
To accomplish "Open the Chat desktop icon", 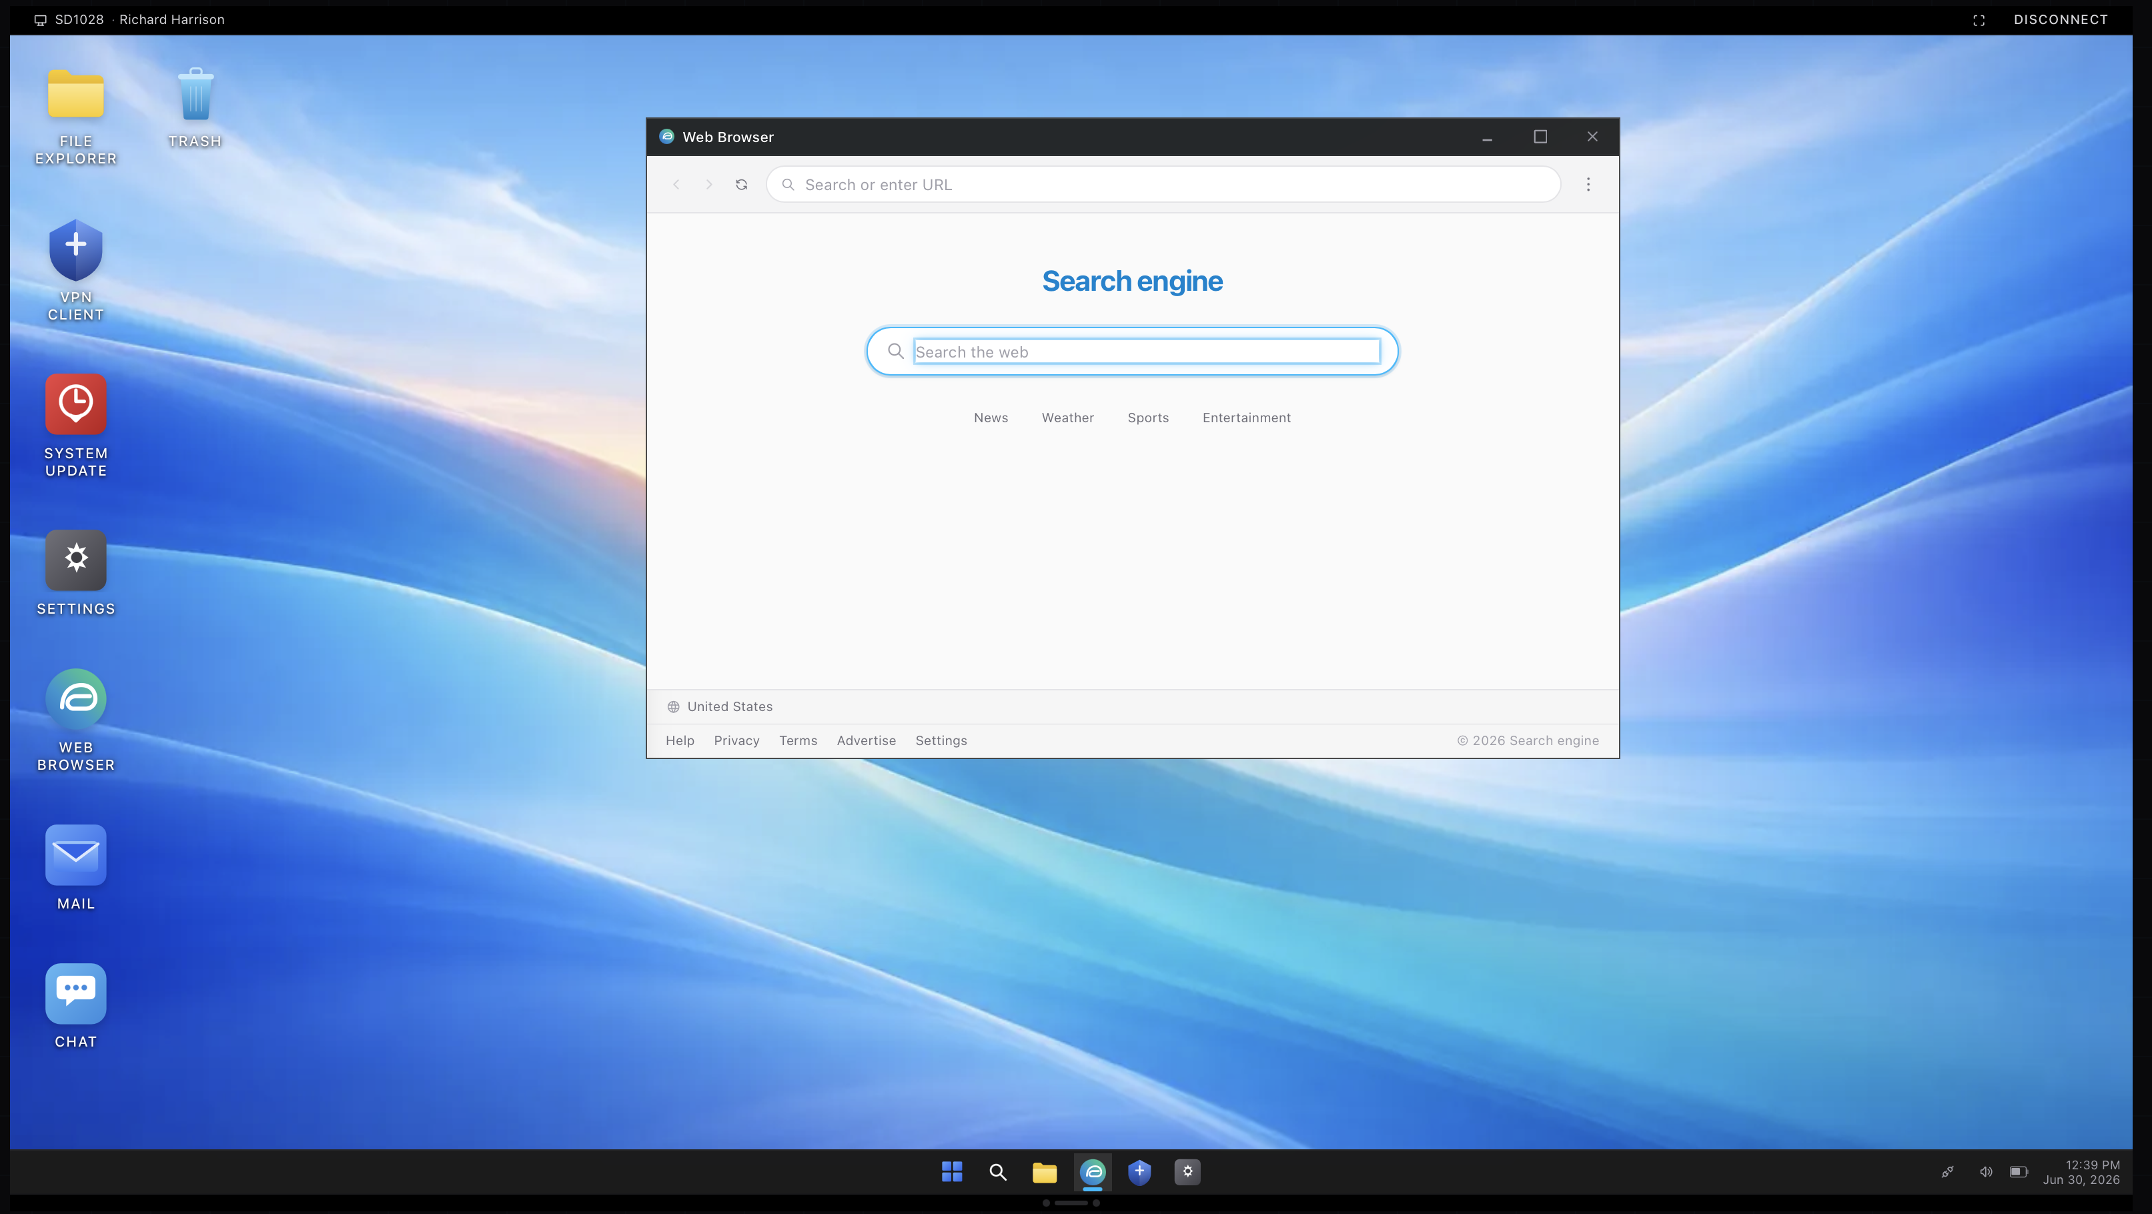I will 76,1007.
